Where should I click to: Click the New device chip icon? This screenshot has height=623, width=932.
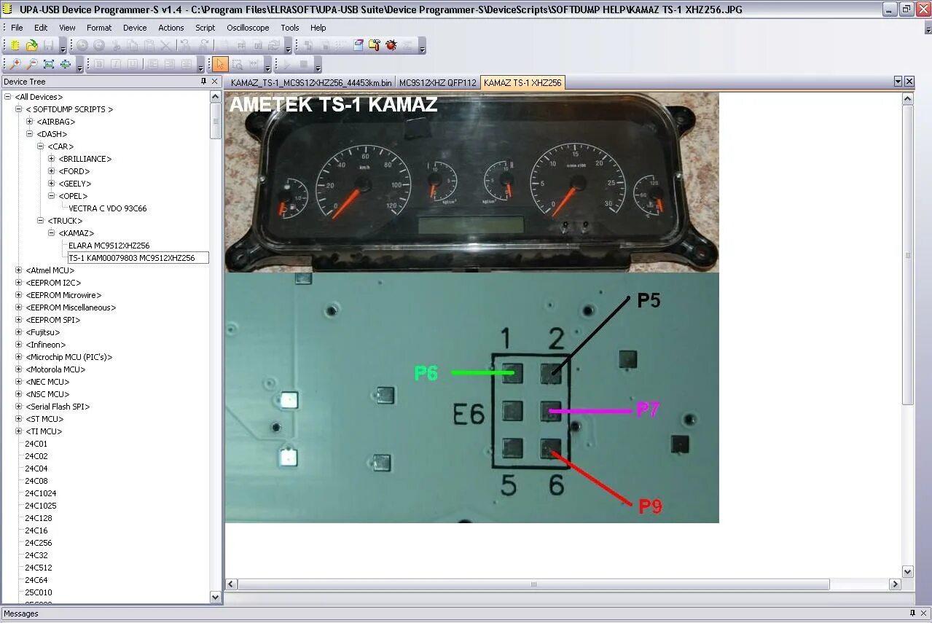[15, 45]
